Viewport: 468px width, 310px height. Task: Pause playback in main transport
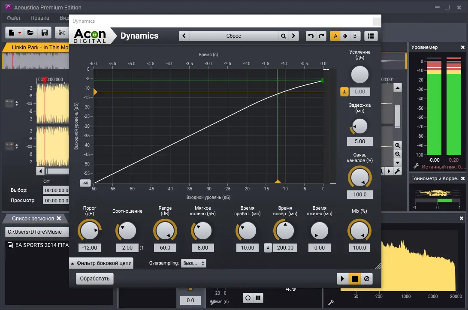click(x=258, y=298)
